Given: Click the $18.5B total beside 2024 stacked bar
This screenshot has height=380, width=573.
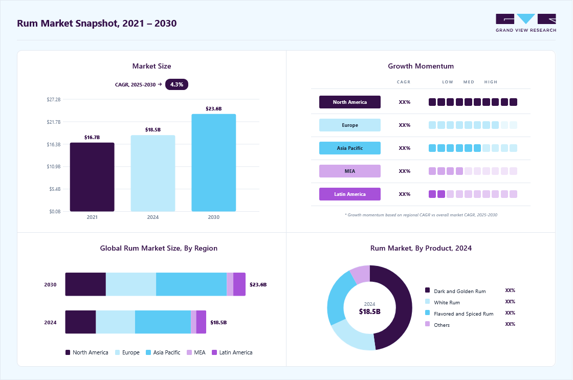Looking at the screenshot, I should point(218,323).
